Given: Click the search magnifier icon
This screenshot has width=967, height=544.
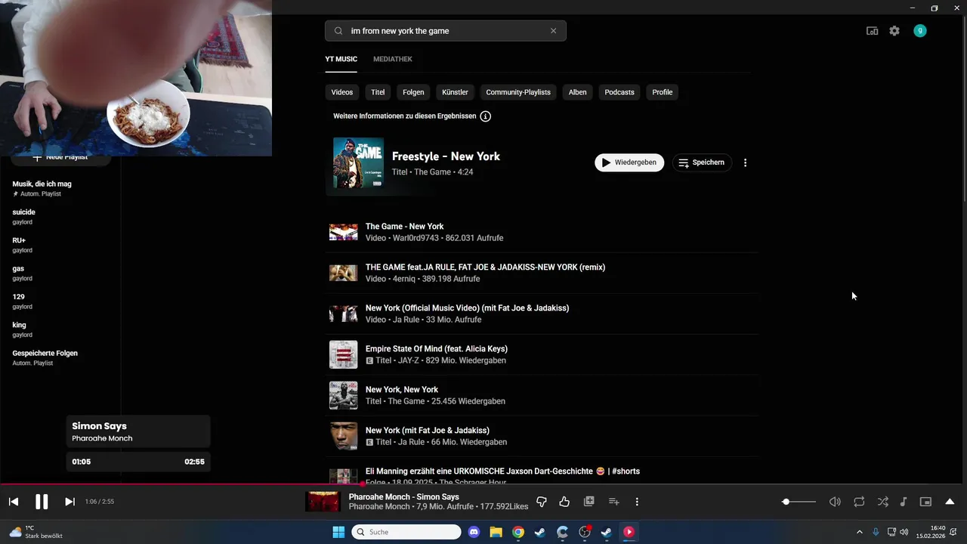Looking at the screenshot, I should click(x=338, y=31).
